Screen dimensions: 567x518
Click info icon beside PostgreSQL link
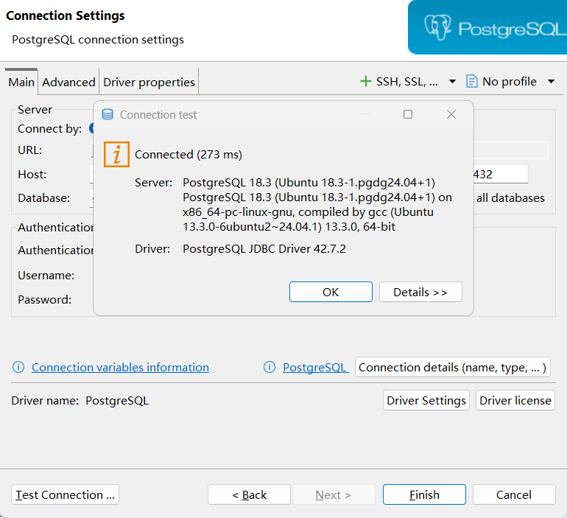(270, 367)
